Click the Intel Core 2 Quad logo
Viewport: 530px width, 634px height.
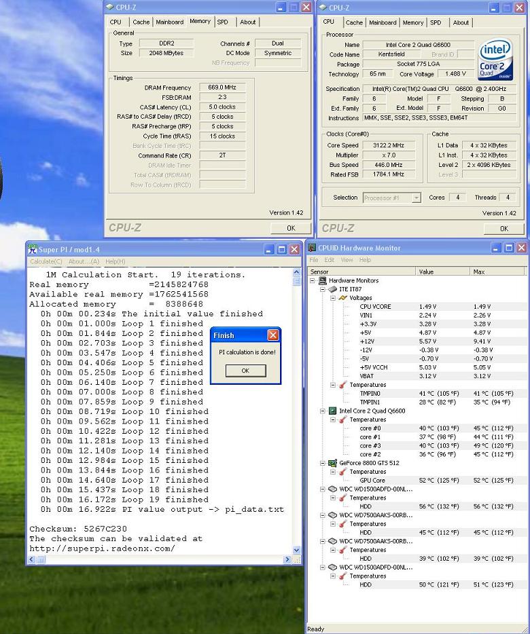tap(495, 59)
